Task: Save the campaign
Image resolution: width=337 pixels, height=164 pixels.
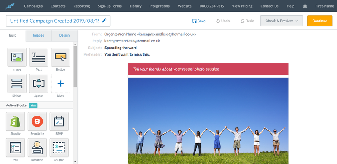Action: click(x=198, y=21)
